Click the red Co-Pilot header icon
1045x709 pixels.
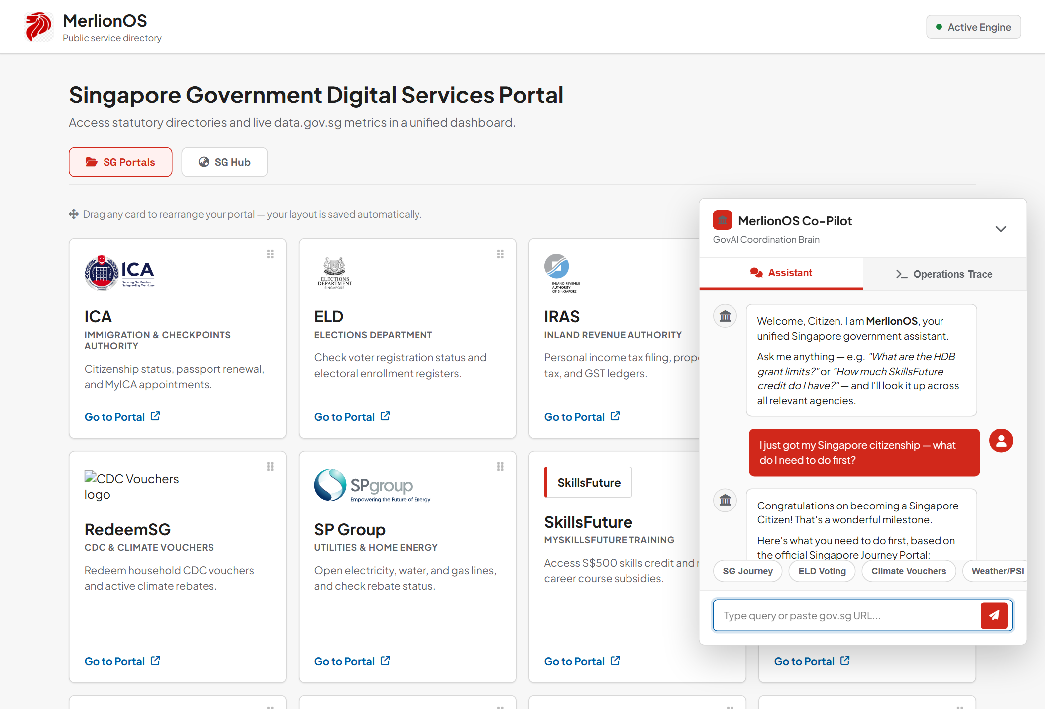tap(723, 220)
